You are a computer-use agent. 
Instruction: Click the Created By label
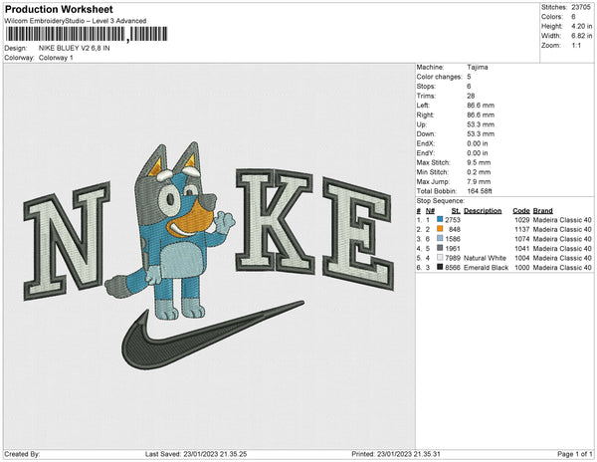pos(22,454)
